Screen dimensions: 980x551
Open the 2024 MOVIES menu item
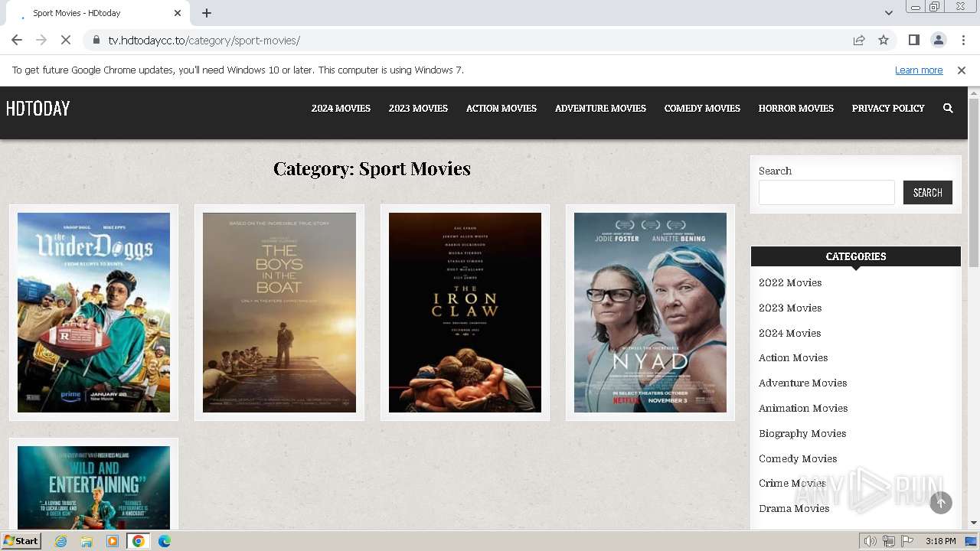coord(341,108)
